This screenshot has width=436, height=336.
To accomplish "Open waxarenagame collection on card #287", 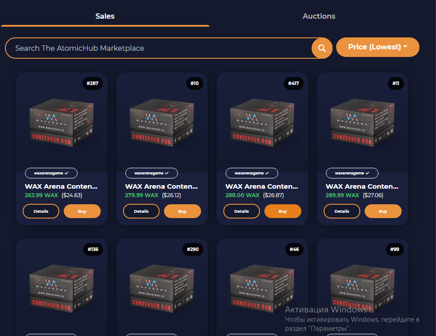I will click(51, 173).
